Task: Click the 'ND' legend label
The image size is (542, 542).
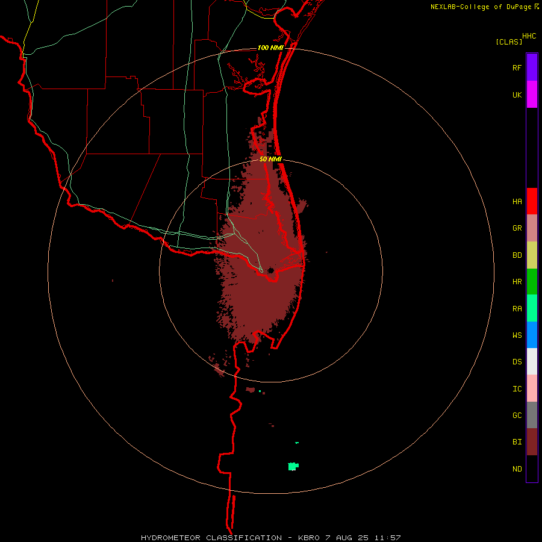Action: click(517, 469)
